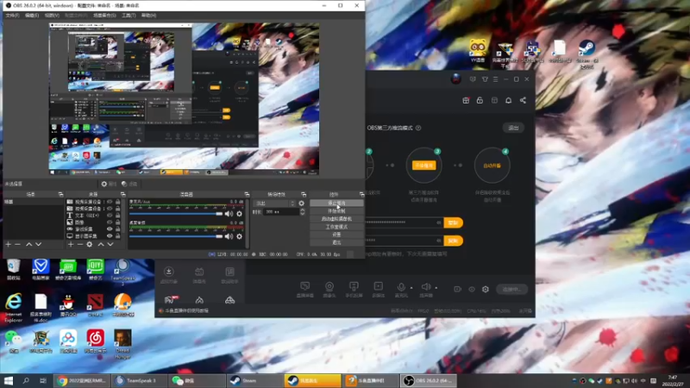Start the virtual camera in OBS

tap(336, 219)
